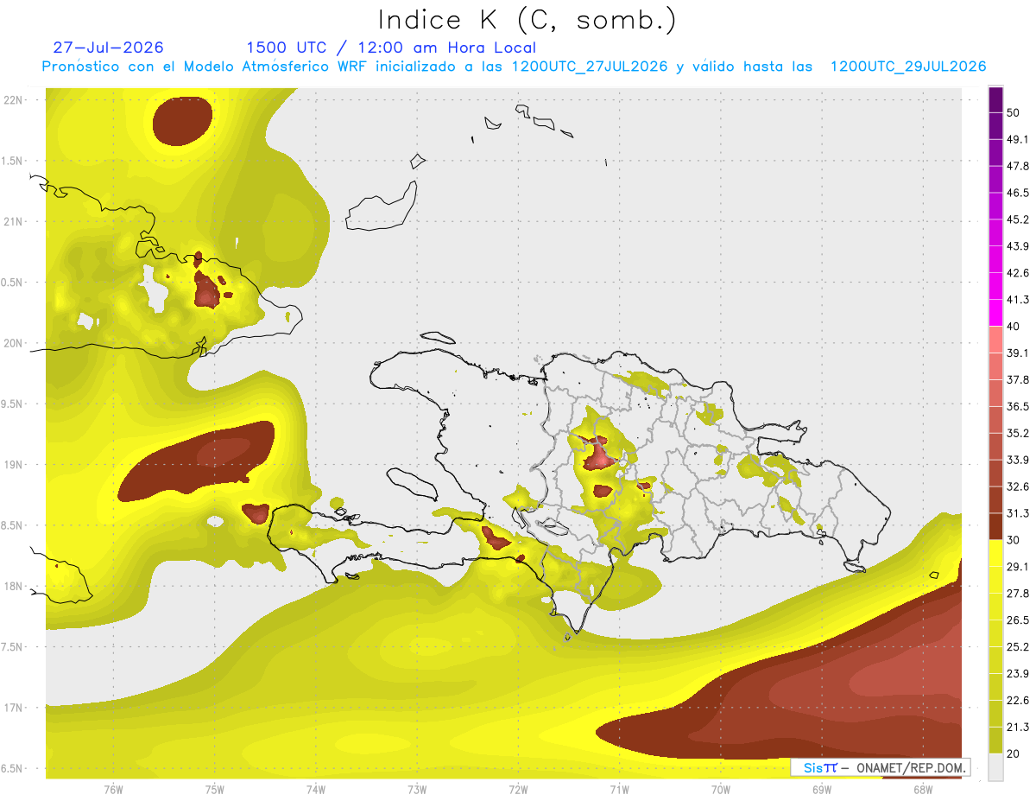Image resolution: width=1036 pixels, height=801 pixels.
Task: Click the "49.1" color scale value
Action: [x=1018, y=139]
